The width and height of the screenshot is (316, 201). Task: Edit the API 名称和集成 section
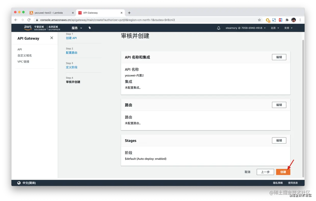point(279,57)
